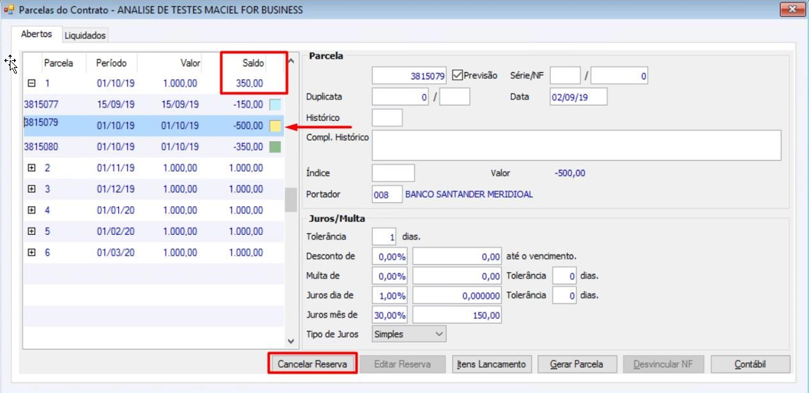Click the list scrollbar up arrow

(291, 61)
